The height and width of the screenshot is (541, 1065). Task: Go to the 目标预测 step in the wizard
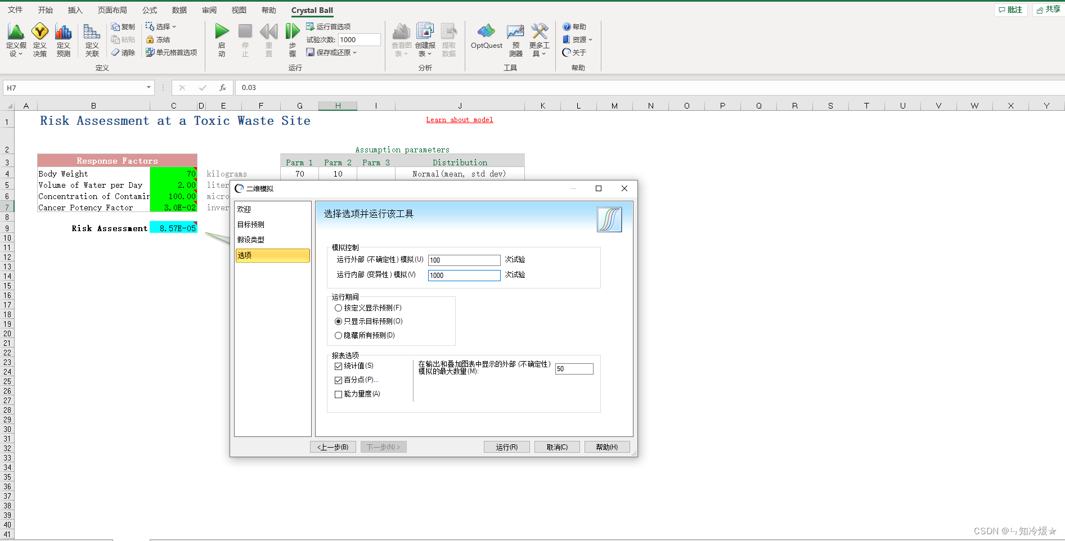click(x=273, y=225)
